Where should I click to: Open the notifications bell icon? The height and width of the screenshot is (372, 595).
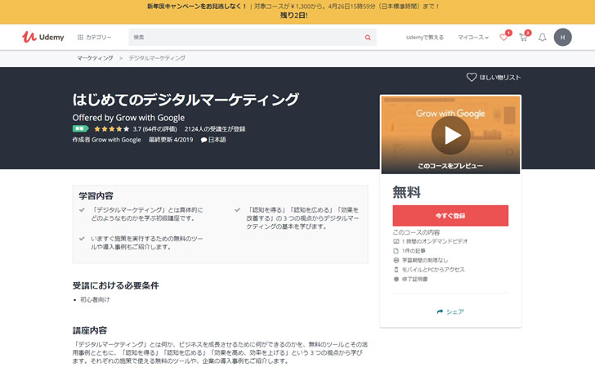542,38
